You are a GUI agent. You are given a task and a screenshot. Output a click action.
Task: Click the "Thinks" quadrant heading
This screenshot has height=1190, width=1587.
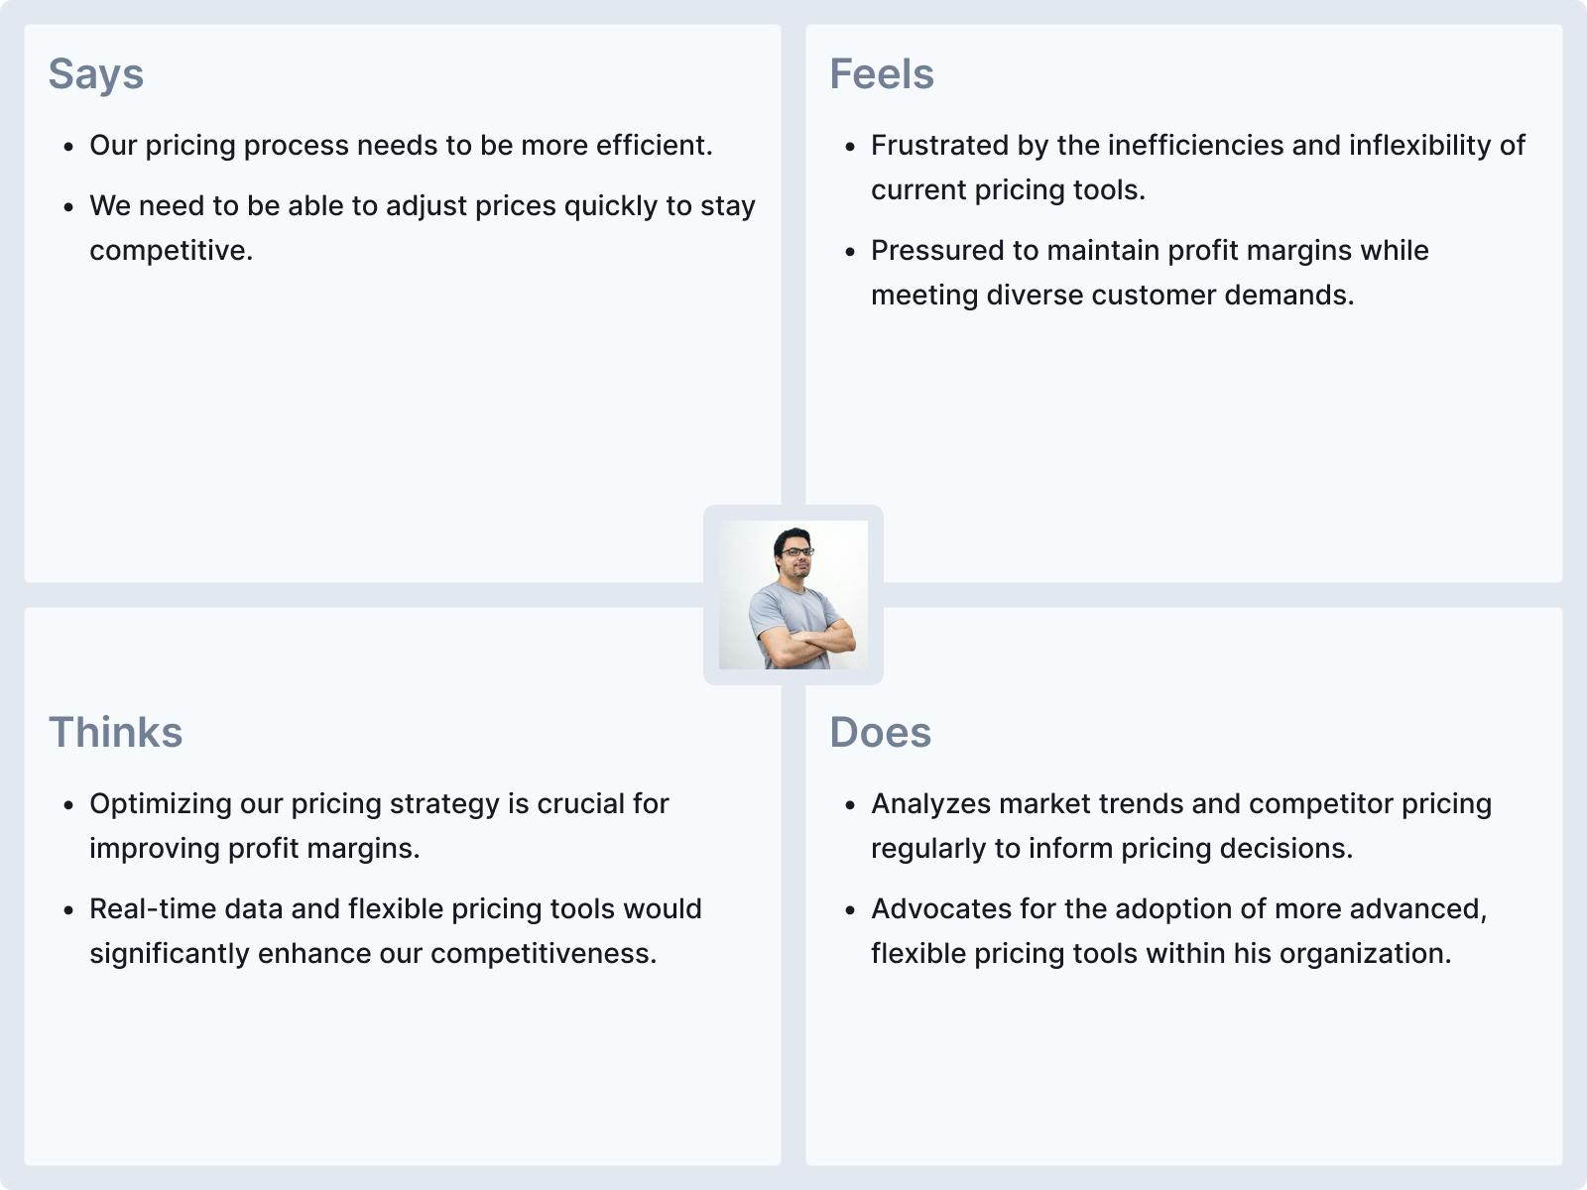(x=116, y=733)
